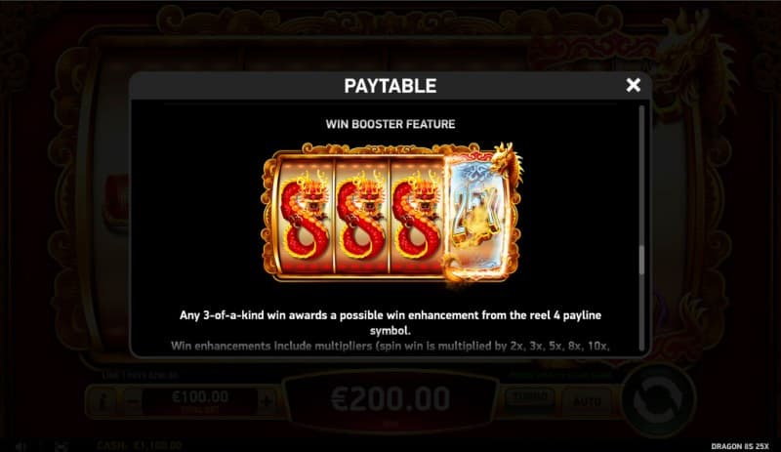Viewport: 781px width, 452px height.
Task: Click the Dragon 8s 25X game label
Action: [740, 446]
